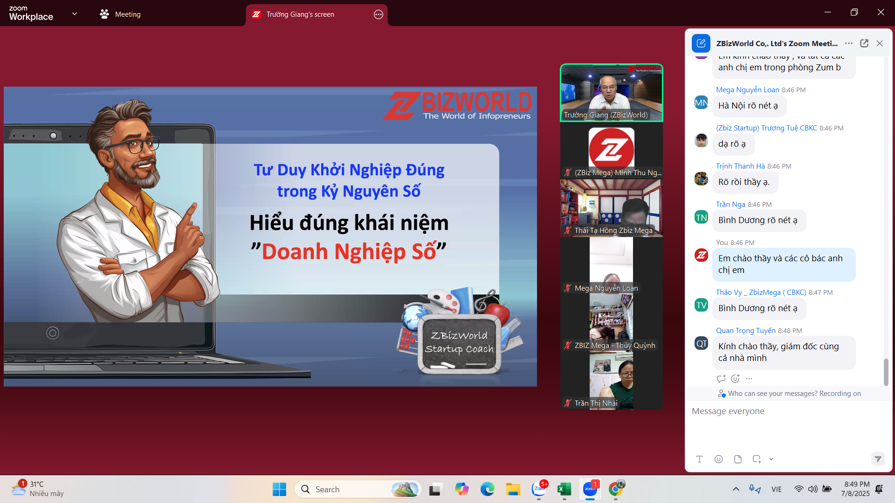Screen dimensions: 895x503
Task: Open text formatting options in chat composer
Action: [x=699, y=459]
